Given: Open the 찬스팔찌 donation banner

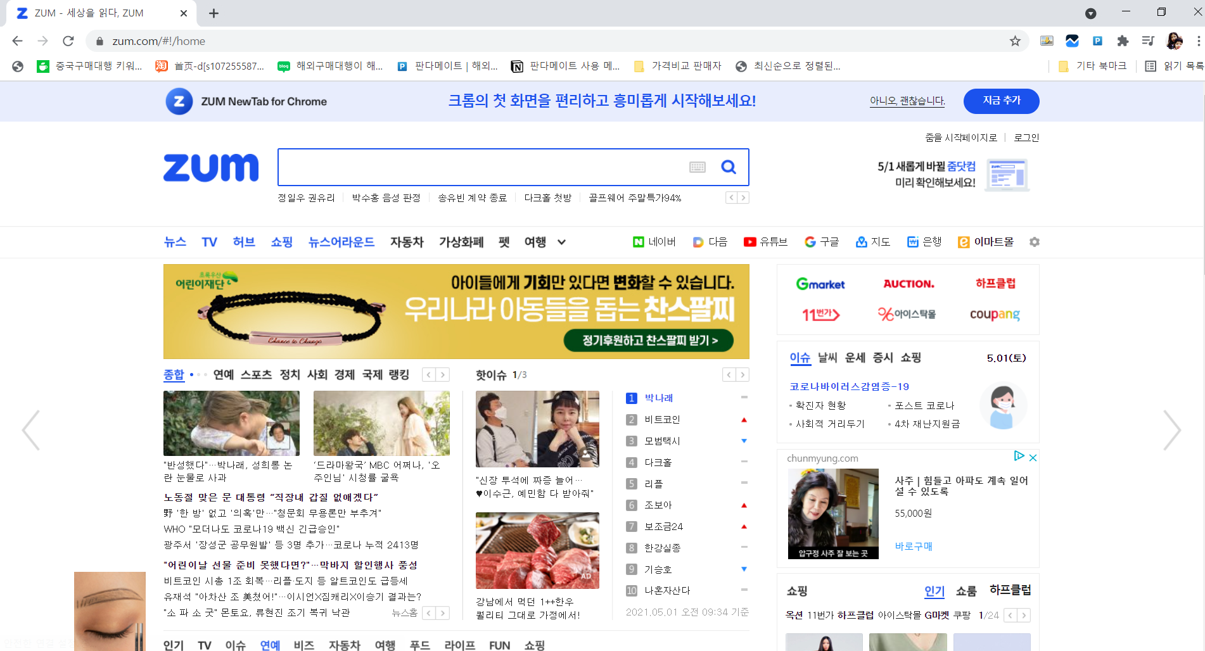Looking at the screenshot, I should [456, 312].
